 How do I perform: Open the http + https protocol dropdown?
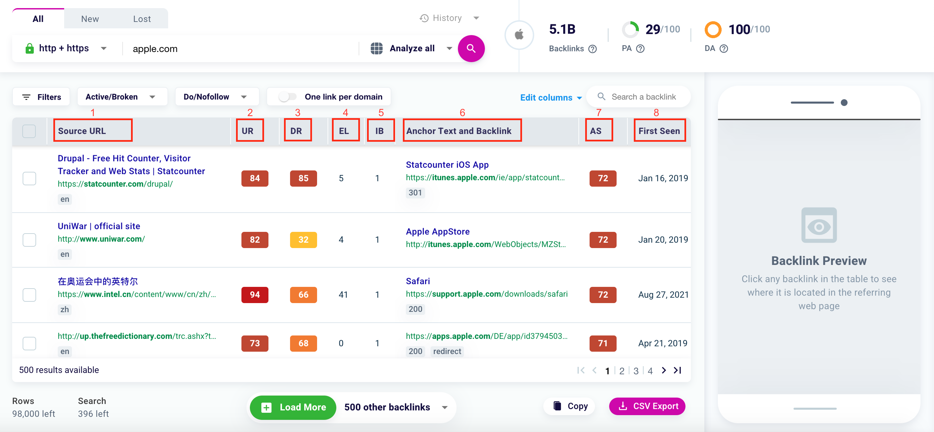[x=66, y=48]
